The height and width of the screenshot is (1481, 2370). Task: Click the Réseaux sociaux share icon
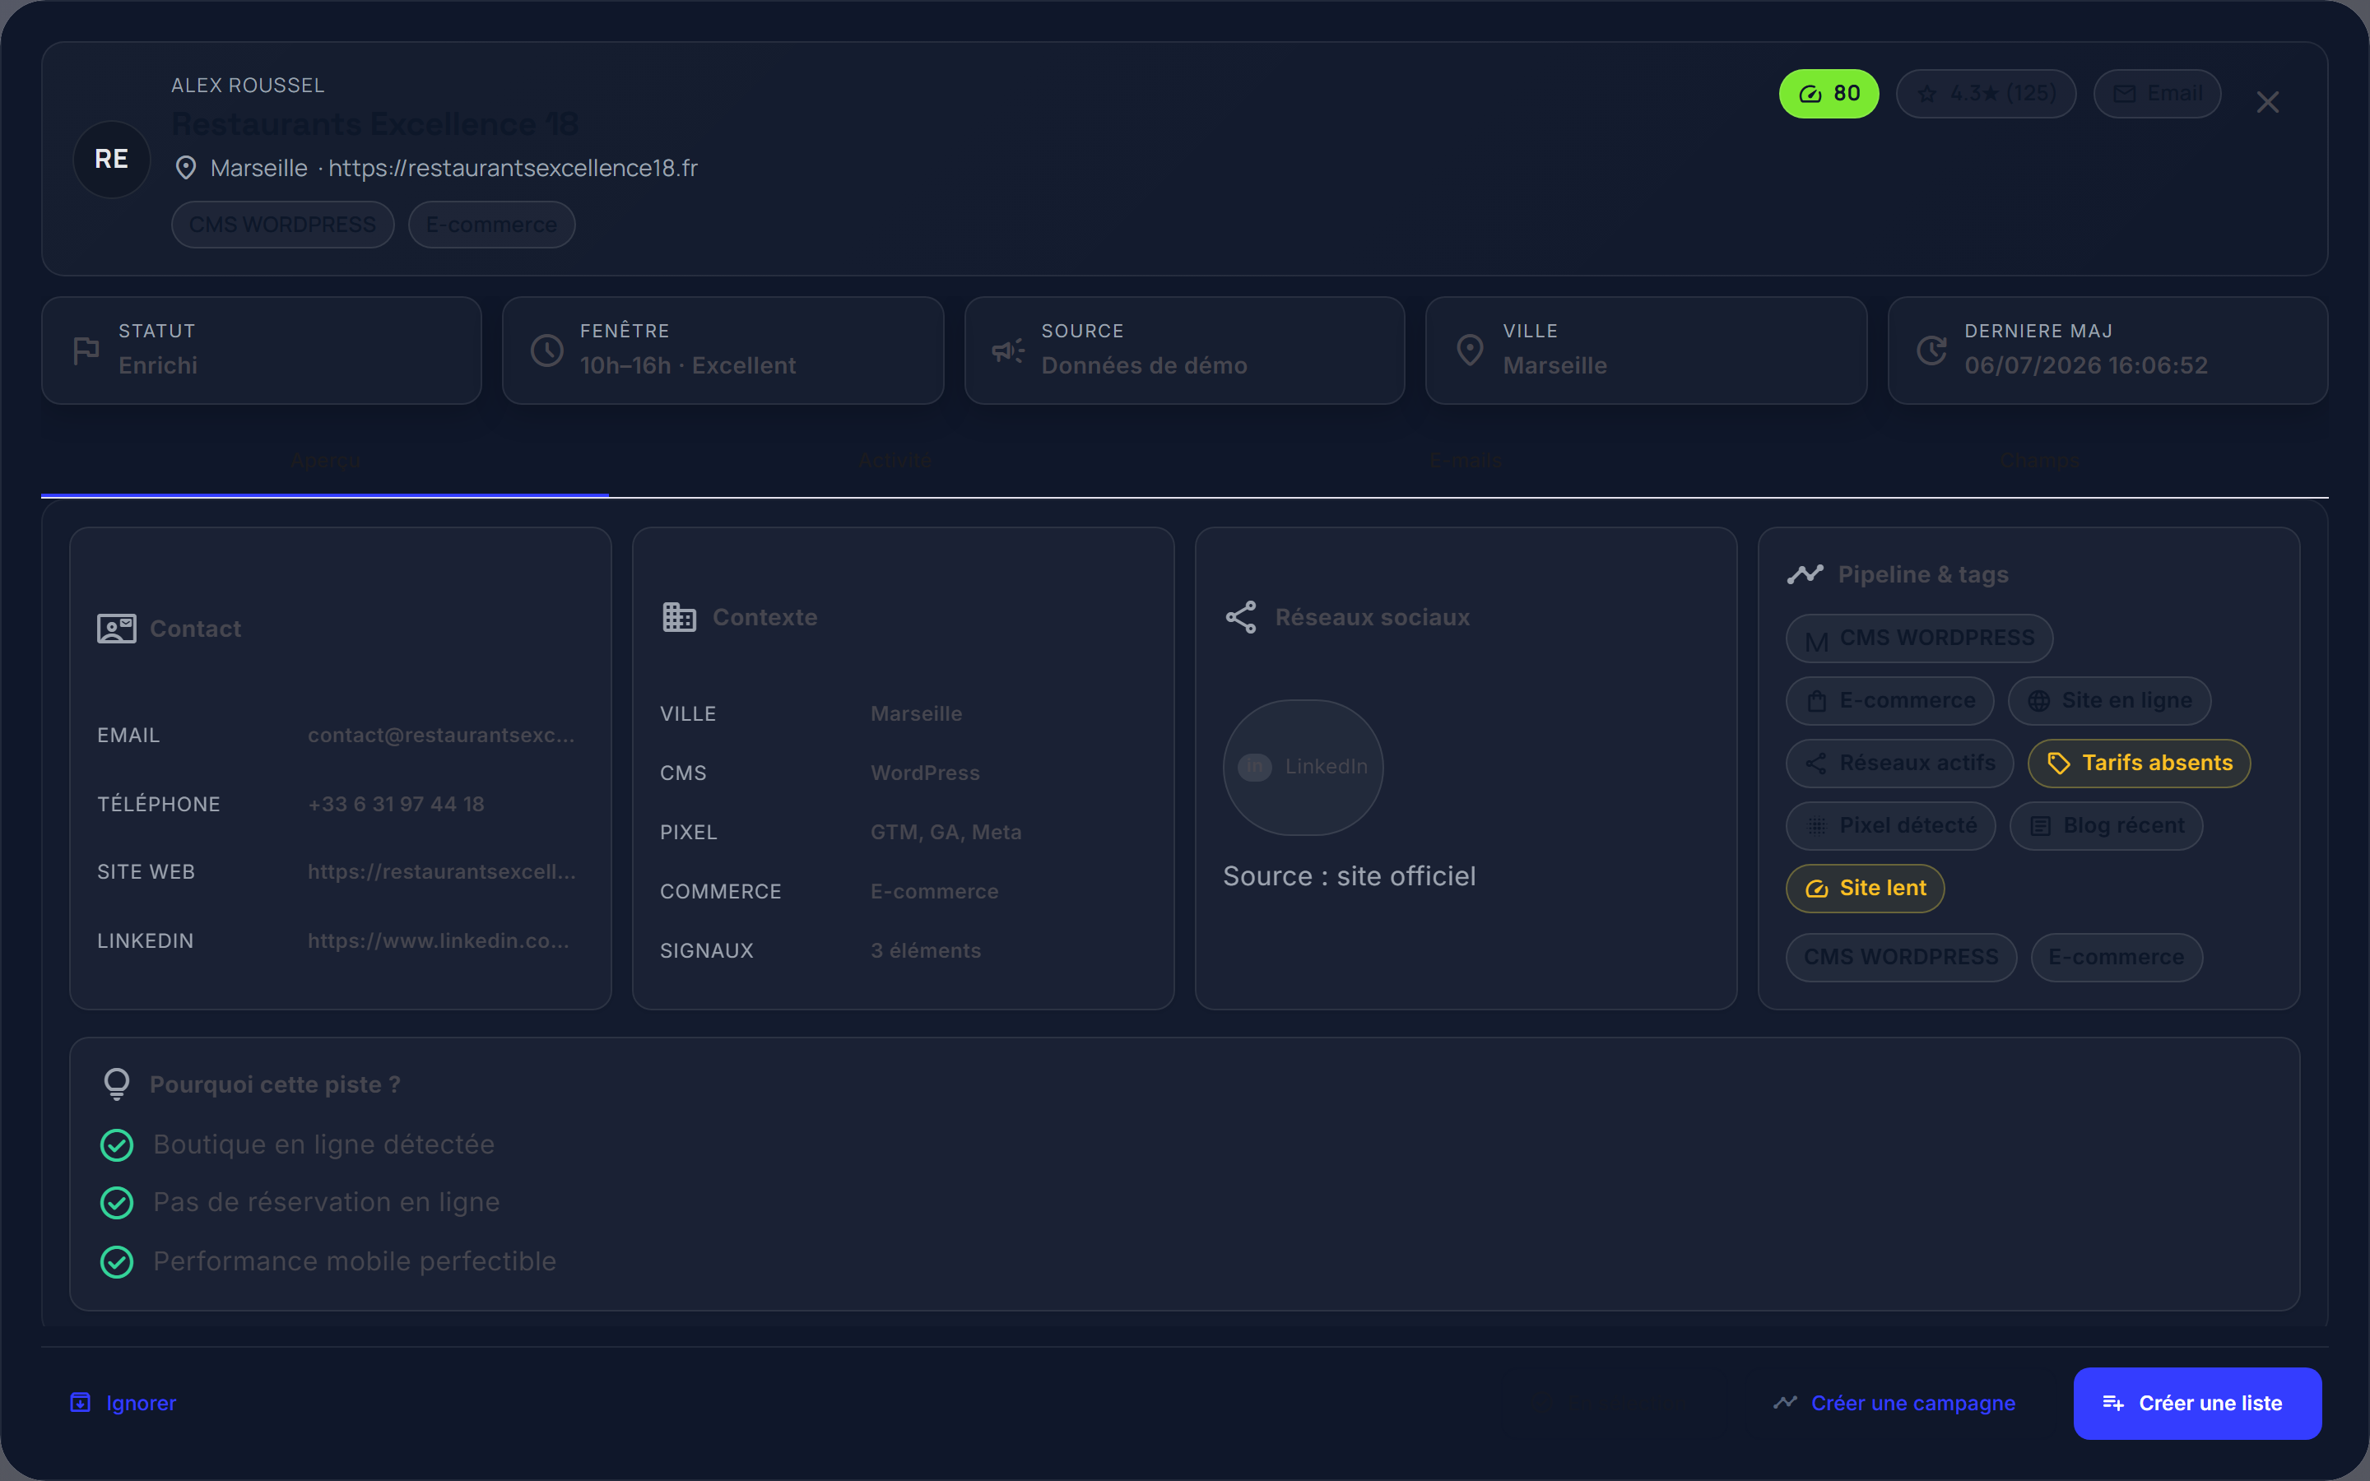(x=1241, y=617)
